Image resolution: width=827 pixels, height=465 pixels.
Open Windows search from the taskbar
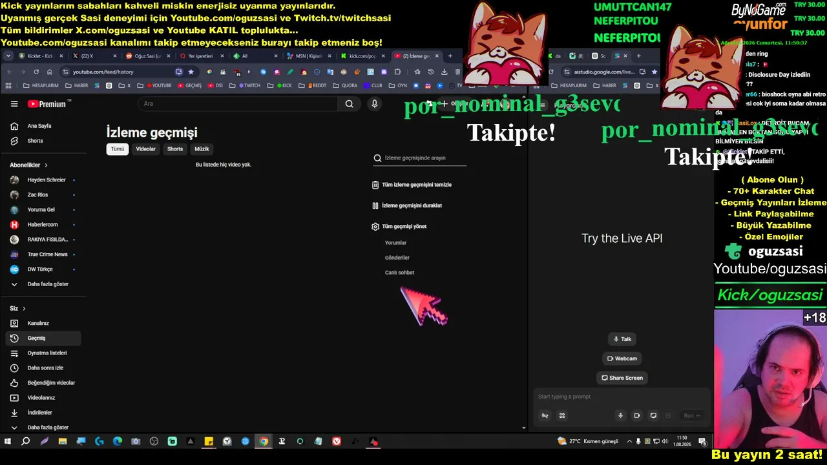(26, 442)
